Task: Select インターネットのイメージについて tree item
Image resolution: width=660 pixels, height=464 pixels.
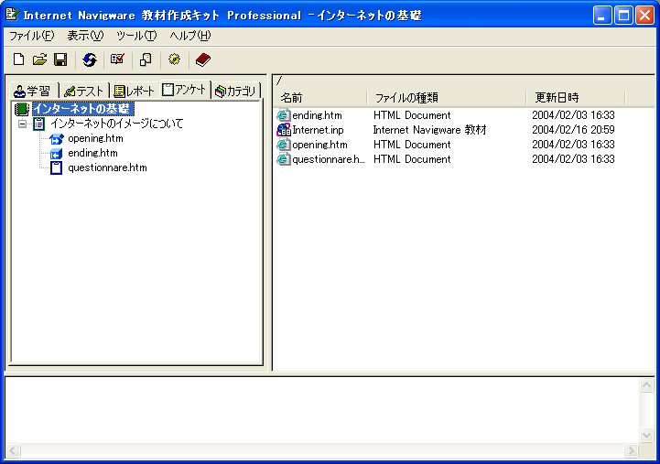Action: tap(116, 124)
